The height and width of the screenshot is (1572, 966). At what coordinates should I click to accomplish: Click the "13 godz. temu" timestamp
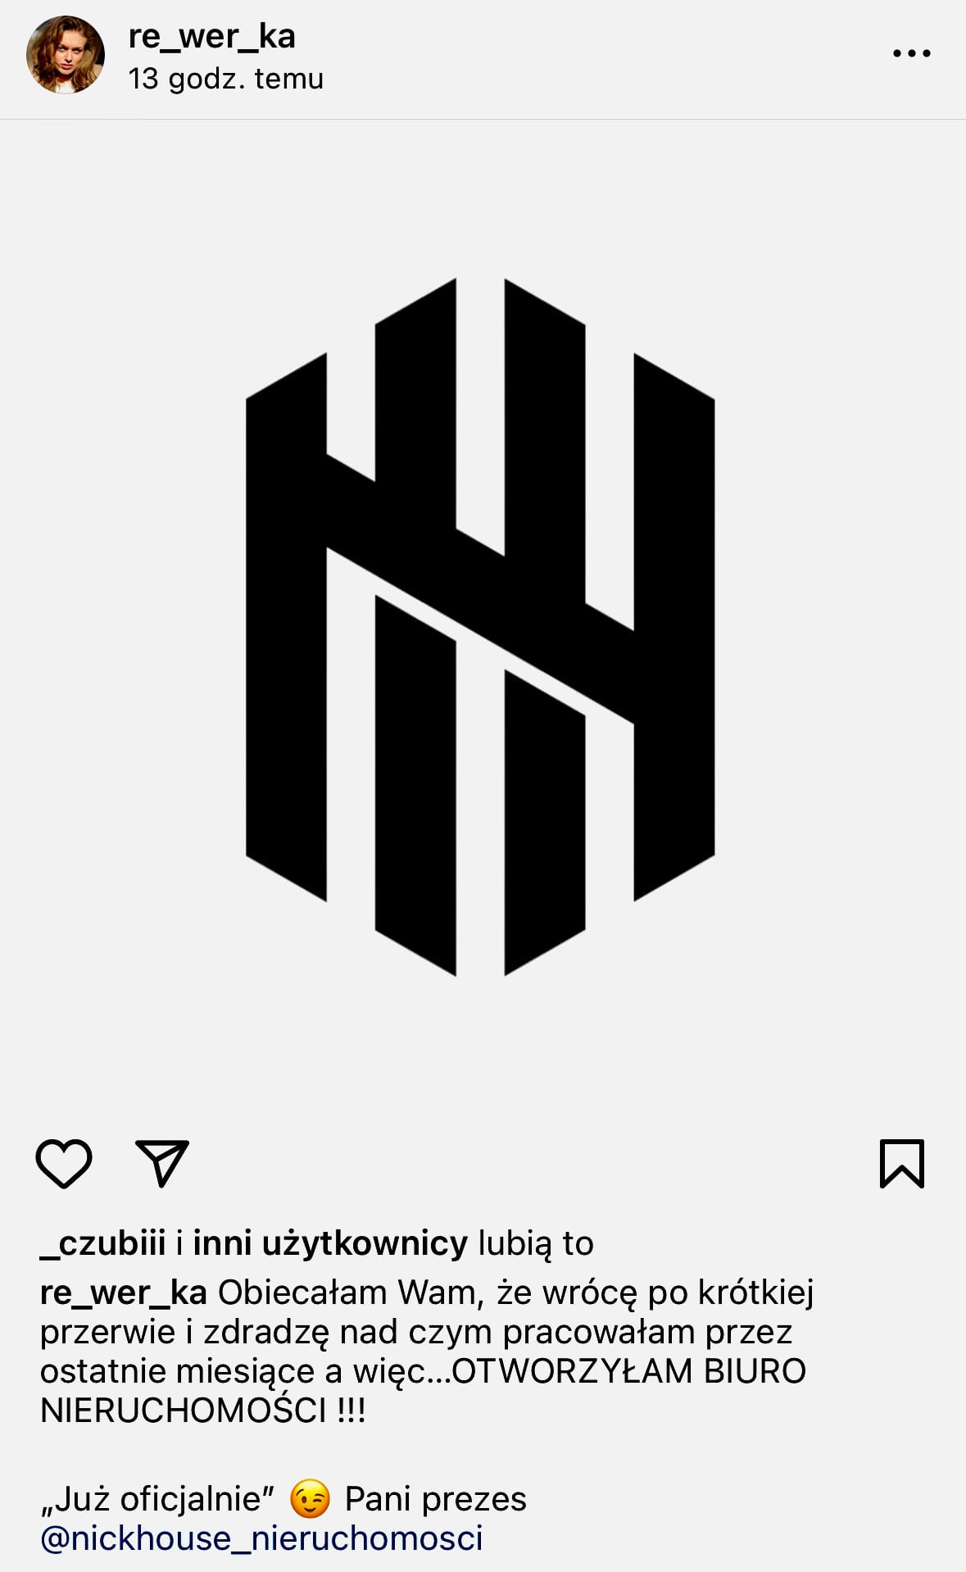pyautogui.click(x=226, y=79)
